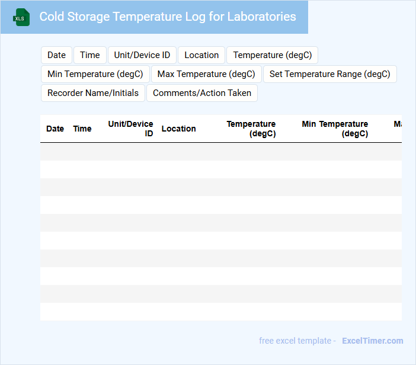Click the Min Temperature (degC) column header

pos(335,129)
